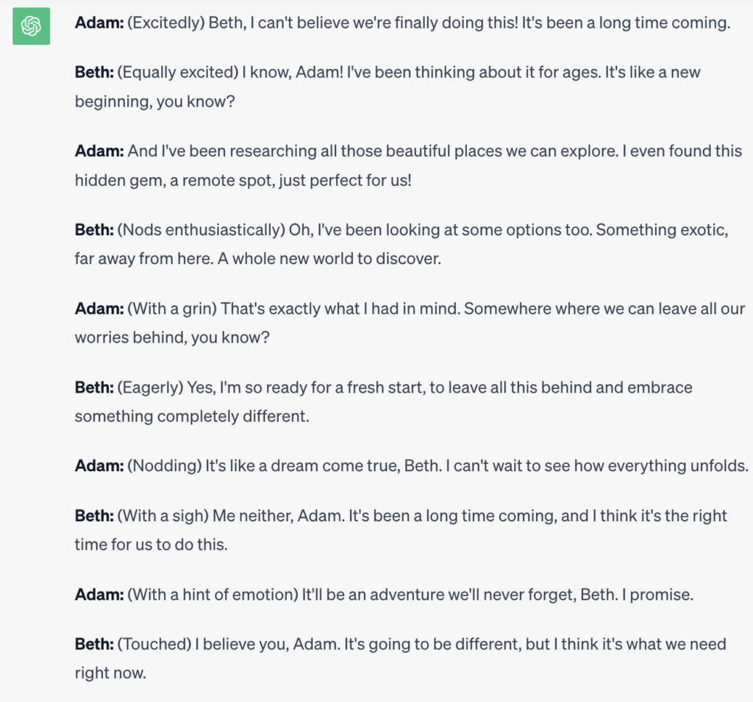Click the text "time for us to do this."

point(151,545)
